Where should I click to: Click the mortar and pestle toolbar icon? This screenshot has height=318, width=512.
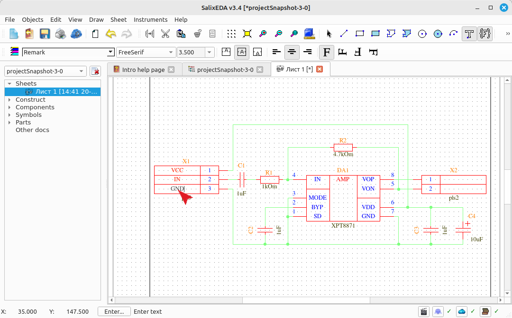pos(197,34)
